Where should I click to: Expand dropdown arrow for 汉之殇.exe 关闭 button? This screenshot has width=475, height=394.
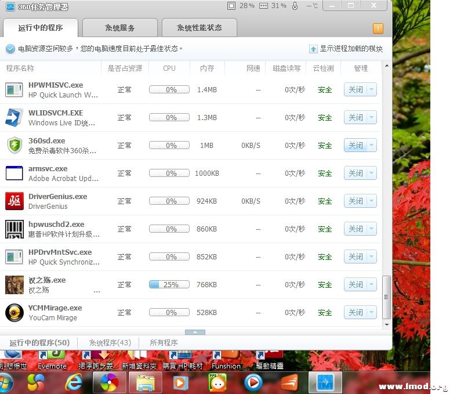(371, 285)
